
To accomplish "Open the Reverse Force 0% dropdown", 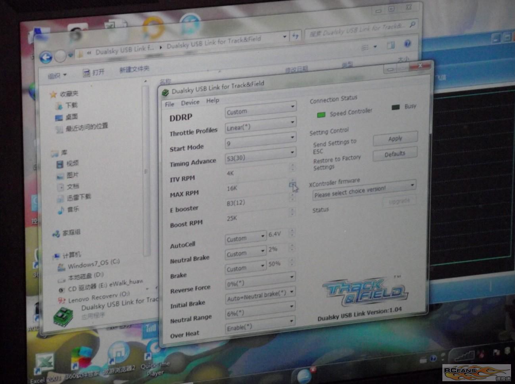I will click(260, 282).
